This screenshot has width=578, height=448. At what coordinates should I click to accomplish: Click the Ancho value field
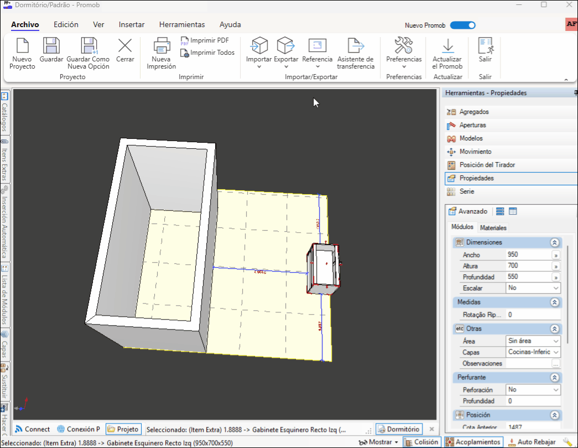pos(528,255)
